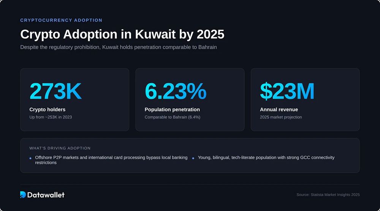
Task: Click the tech-literate population bullet text
Action: 266,157
